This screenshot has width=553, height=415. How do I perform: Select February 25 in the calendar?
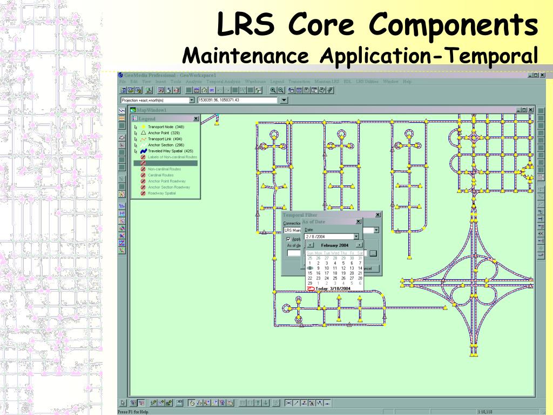pos(335,278)
